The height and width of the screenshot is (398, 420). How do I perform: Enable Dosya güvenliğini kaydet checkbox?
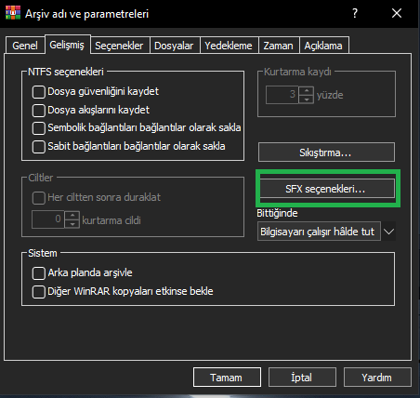pos(38,92)
